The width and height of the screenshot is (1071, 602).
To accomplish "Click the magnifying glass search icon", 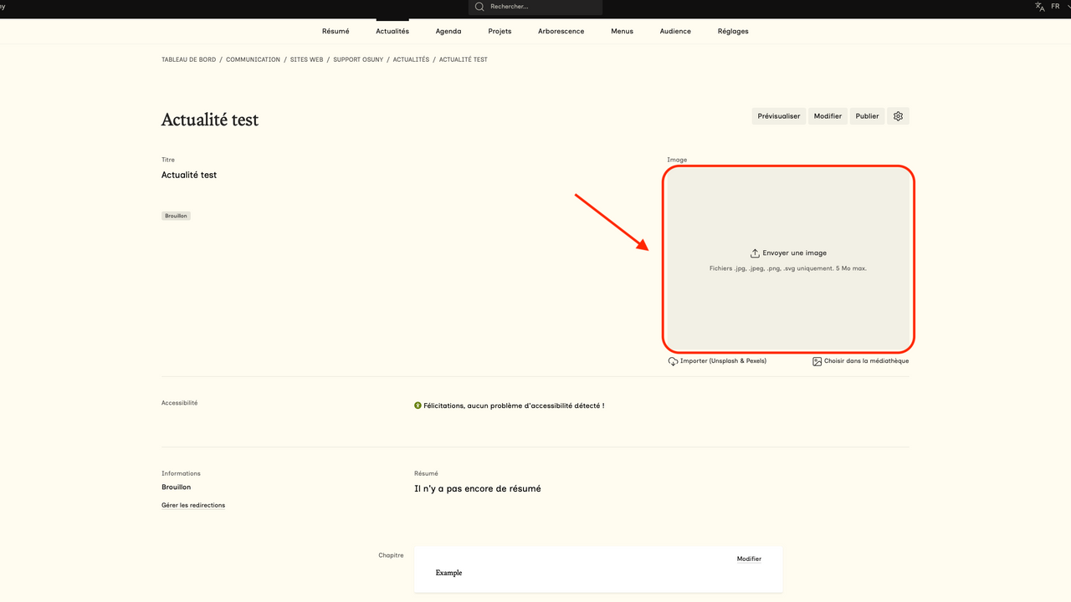I will pos(479,7).
